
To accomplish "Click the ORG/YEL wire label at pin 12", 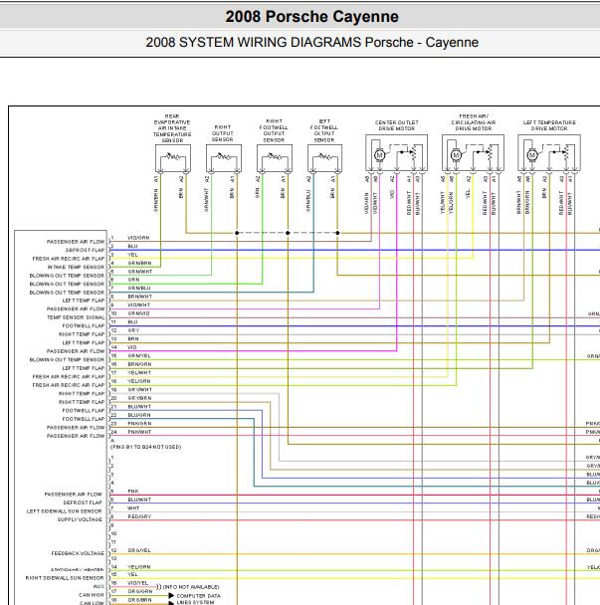I will 139,550.
